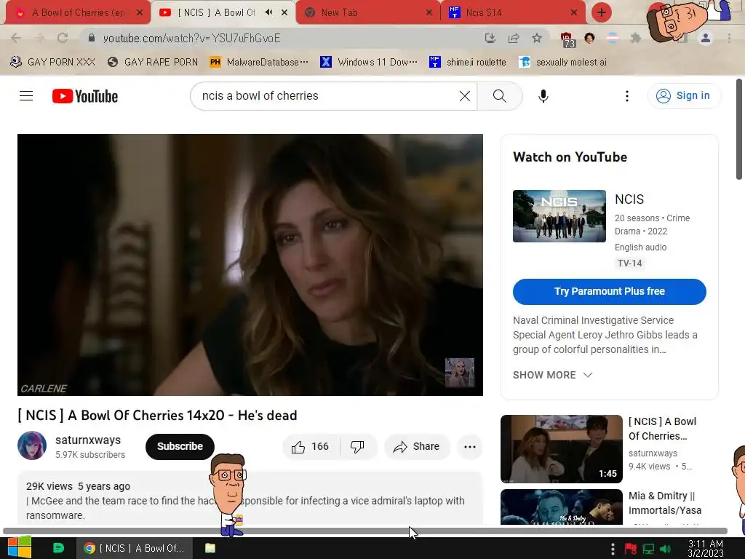
Task: Open volume control in system tray
Action: (x=665, y=549)
